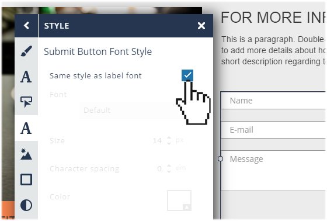
Task: Open the image background tab
Action: pyautogui.click(x=26, y=154)
